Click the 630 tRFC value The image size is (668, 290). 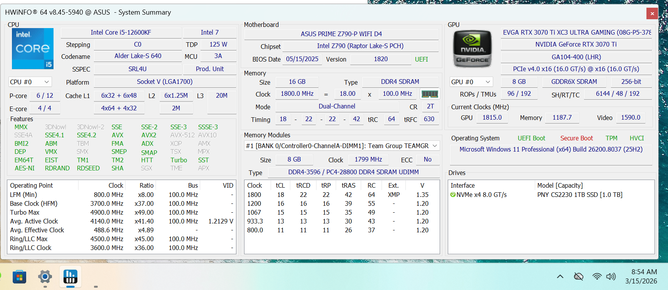click(x=429, y=119)
